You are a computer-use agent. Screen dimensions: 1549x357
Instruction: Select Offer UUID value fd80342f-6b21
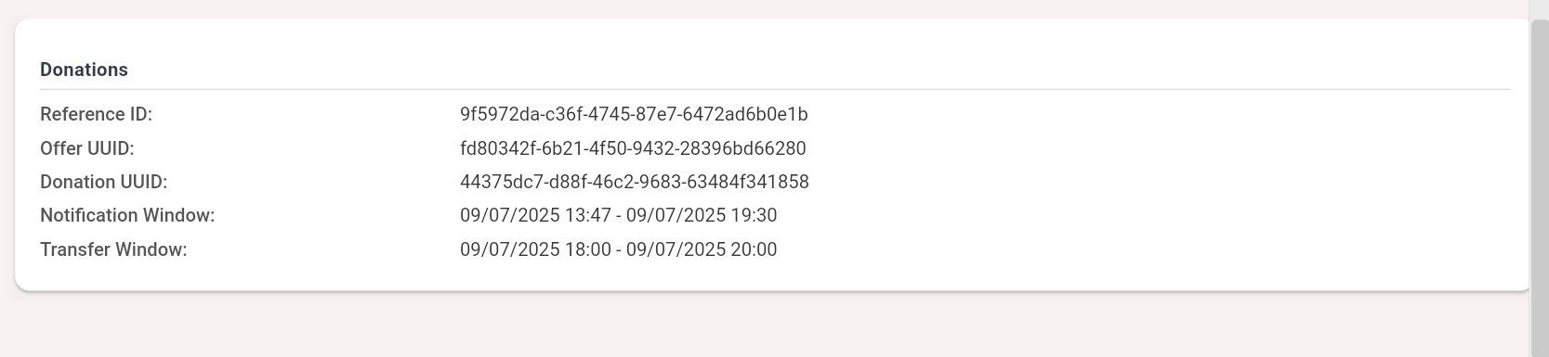(x=633, y=148)
